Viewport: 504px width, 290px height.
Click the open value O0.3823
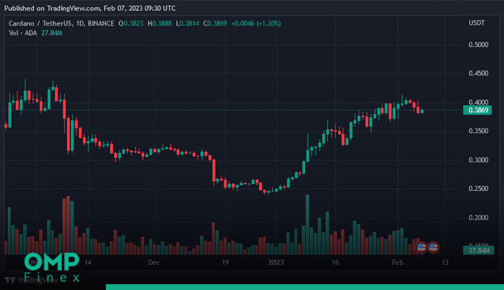point(131,23)
